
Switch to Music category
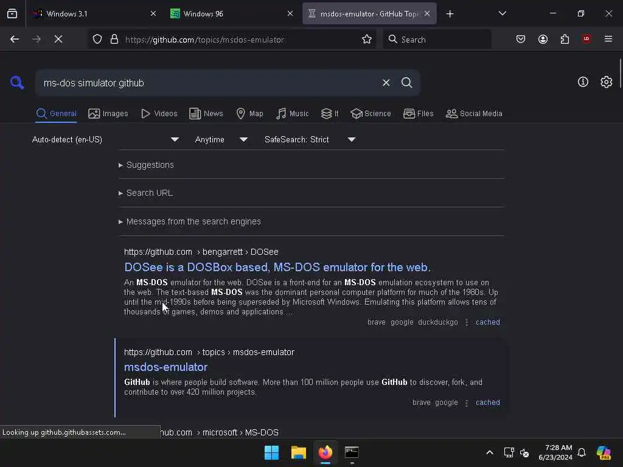coord(293,114)
